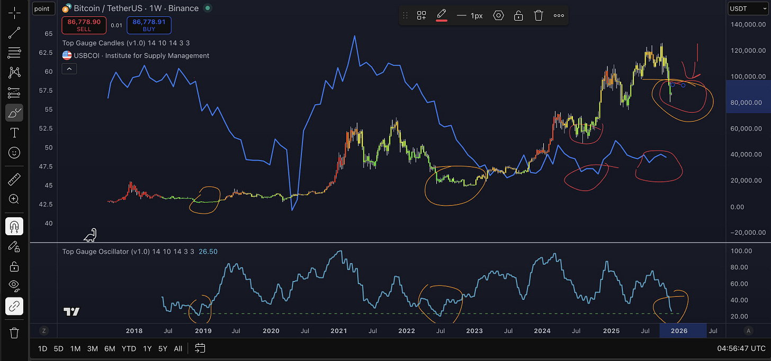Click the TradingView logo
Viewport: 771px width, 361px height.
pos(71,311)
